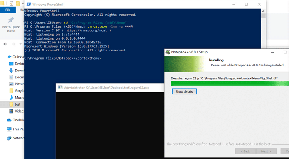Open the Quick access star icon in File Explorer
The image size is (289, 159).
tap(9, 57)
